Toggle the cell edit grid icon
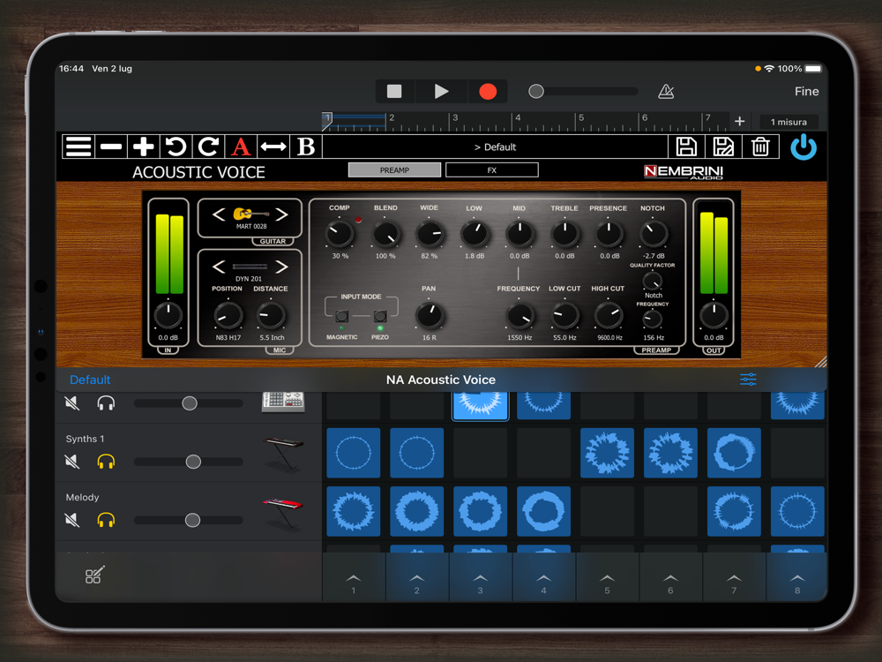This screenshot has width=882, height=662. click(94, 575)
